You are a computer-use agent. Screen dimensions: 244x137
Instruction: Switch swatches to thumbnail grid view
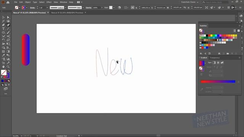(239, 31)
